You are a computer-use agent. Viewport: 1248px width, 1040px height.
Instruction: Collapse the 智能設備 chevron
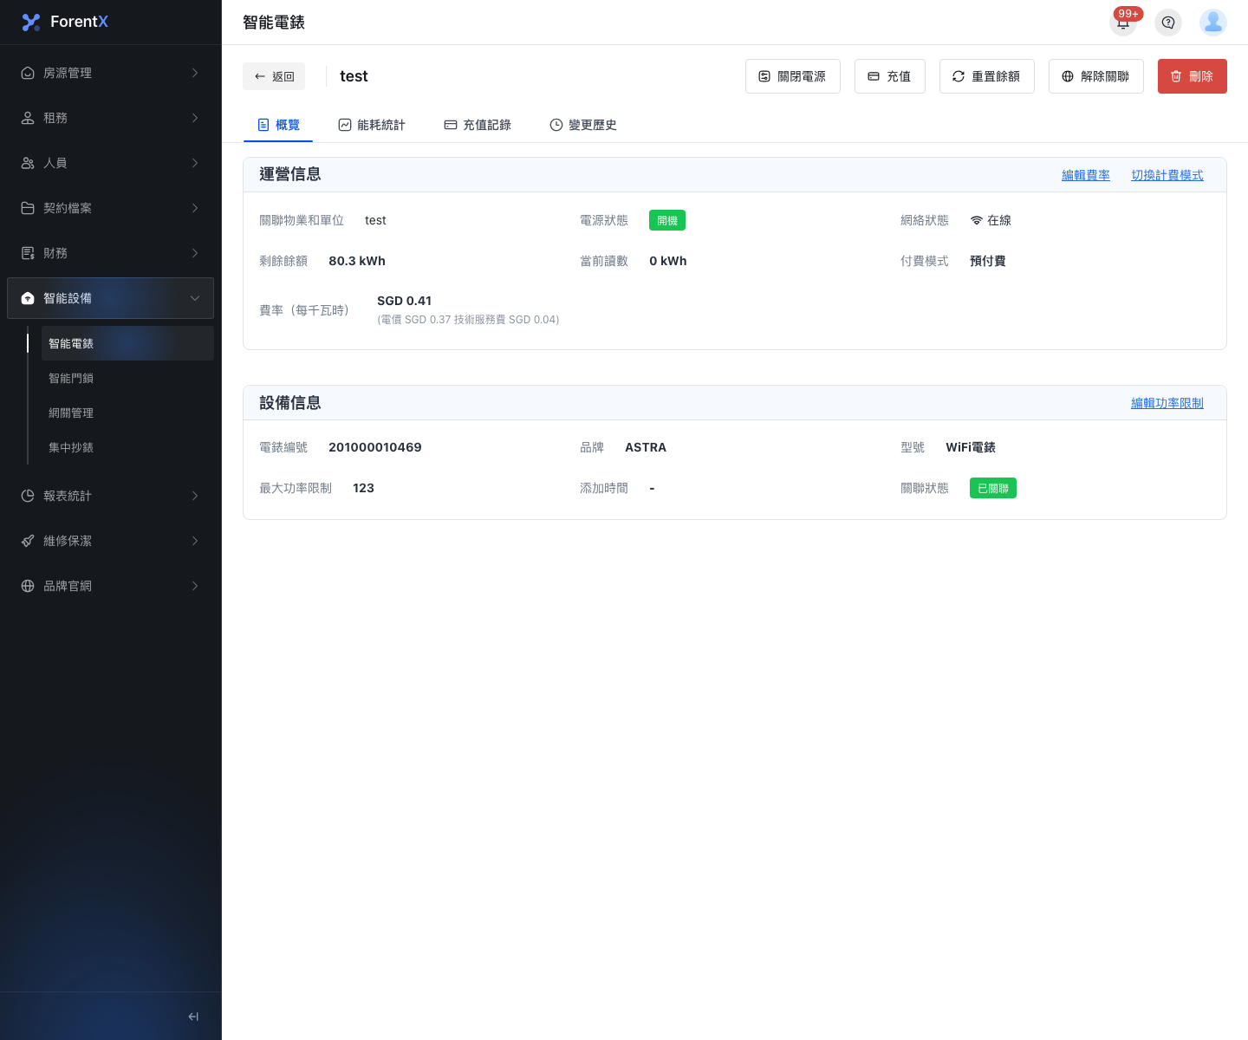coord(195,298)
